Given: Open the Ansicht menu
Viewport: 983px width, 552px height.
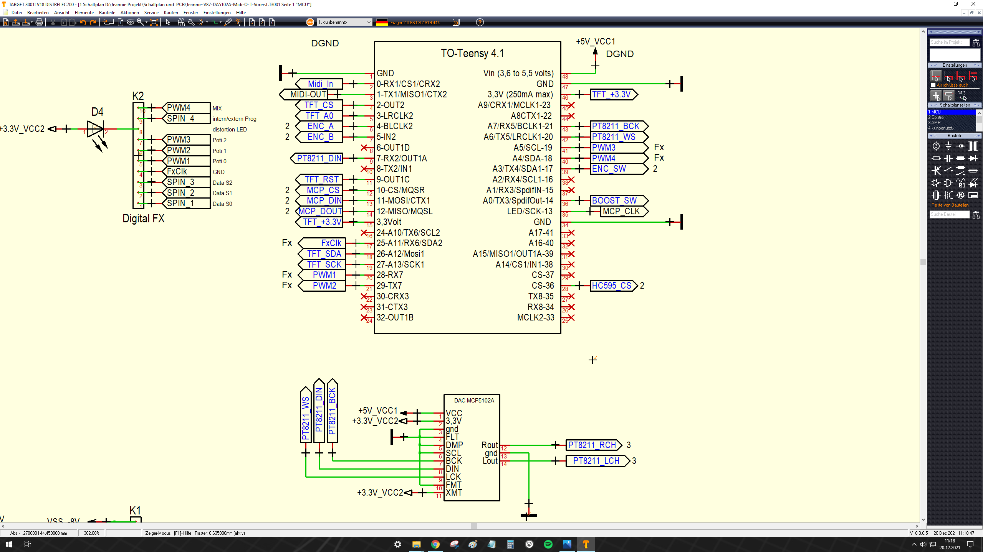Looking at the screenshot, I should (62, 13).
